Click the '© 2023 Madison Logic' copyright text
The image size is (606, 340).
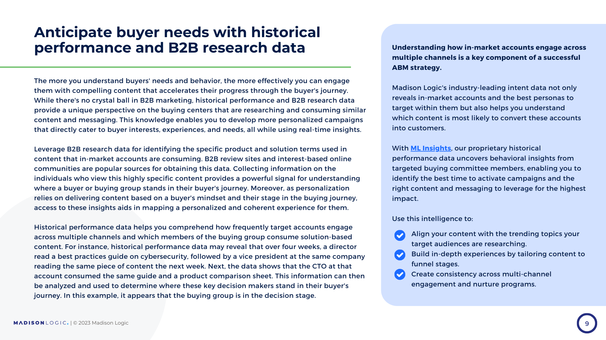pyautogui.click(x=101, y=323)
